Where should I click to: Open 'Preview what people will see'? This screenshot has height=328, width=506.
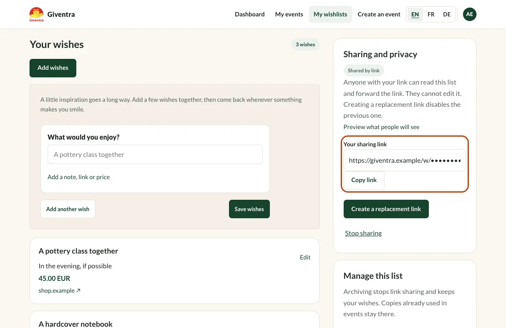(x=382, y=127)
